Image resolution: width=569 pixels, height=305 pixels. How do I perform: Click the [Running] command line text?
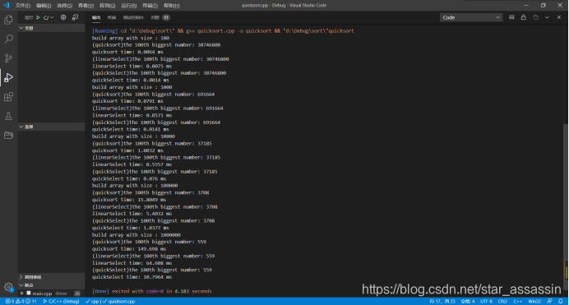[x=223, y=30]
